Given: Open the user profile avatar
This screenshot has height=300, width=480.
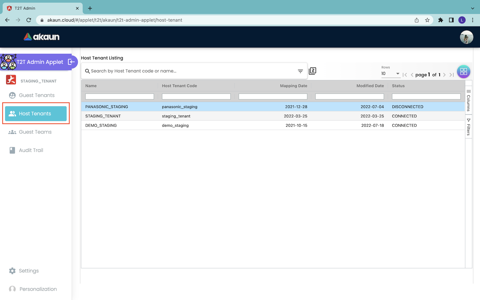Looking at the screenshot, I should click(x=466, y=37).
